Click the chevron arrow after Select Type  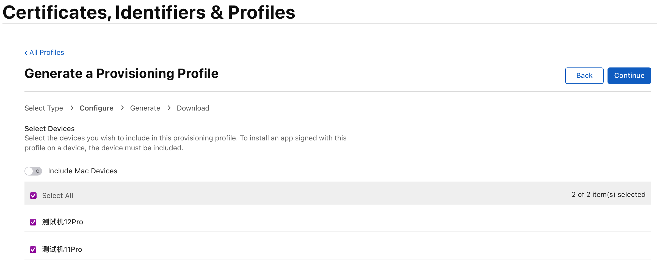click(72, 108)
